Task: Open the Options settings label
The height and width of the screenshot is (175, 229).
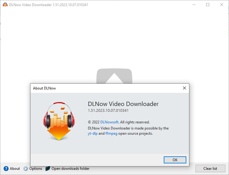Action: [x=36, y=169]
